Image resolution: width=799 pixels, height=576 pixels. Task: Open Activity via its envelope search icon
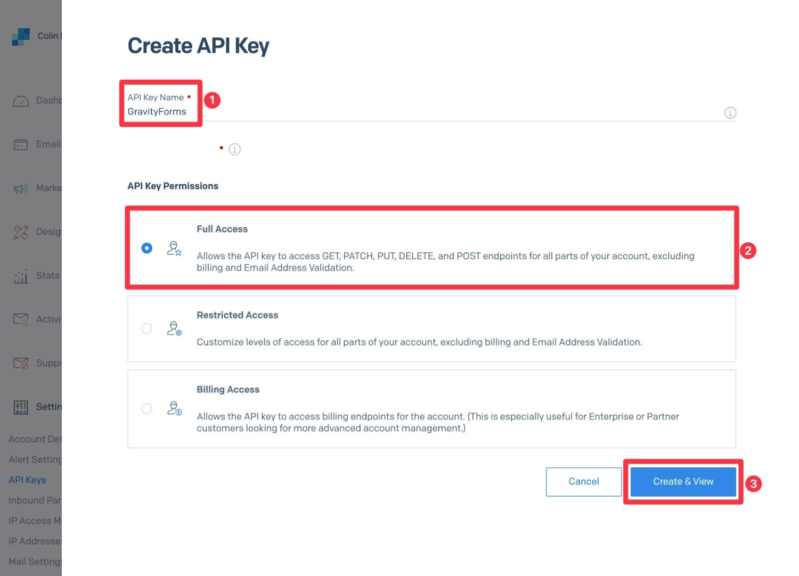(x=21, y=319)
